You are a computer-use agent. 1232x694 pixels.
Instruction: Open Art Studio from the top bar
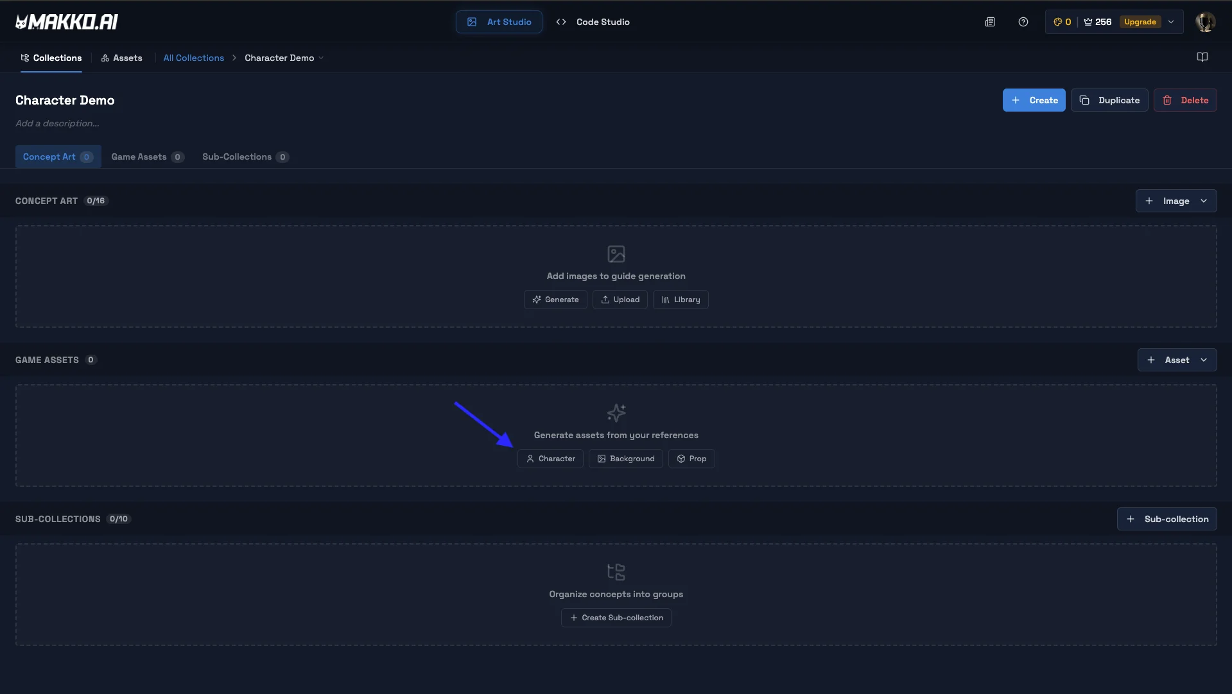coord(499,21)
